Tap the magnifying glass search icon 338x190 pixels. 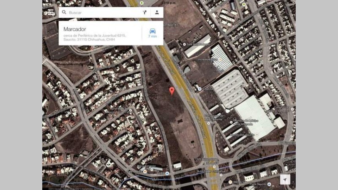click(64, 12)
